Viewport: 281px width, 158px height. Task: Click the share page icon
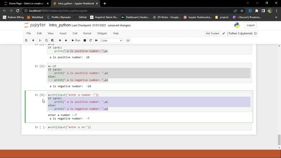235,11
